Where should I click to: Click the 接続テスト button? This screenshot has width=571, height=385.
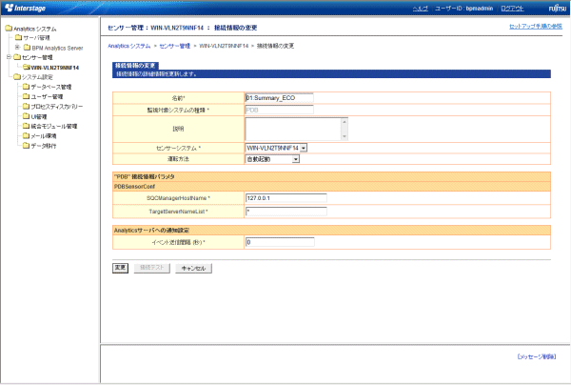(x=152, y=268)
